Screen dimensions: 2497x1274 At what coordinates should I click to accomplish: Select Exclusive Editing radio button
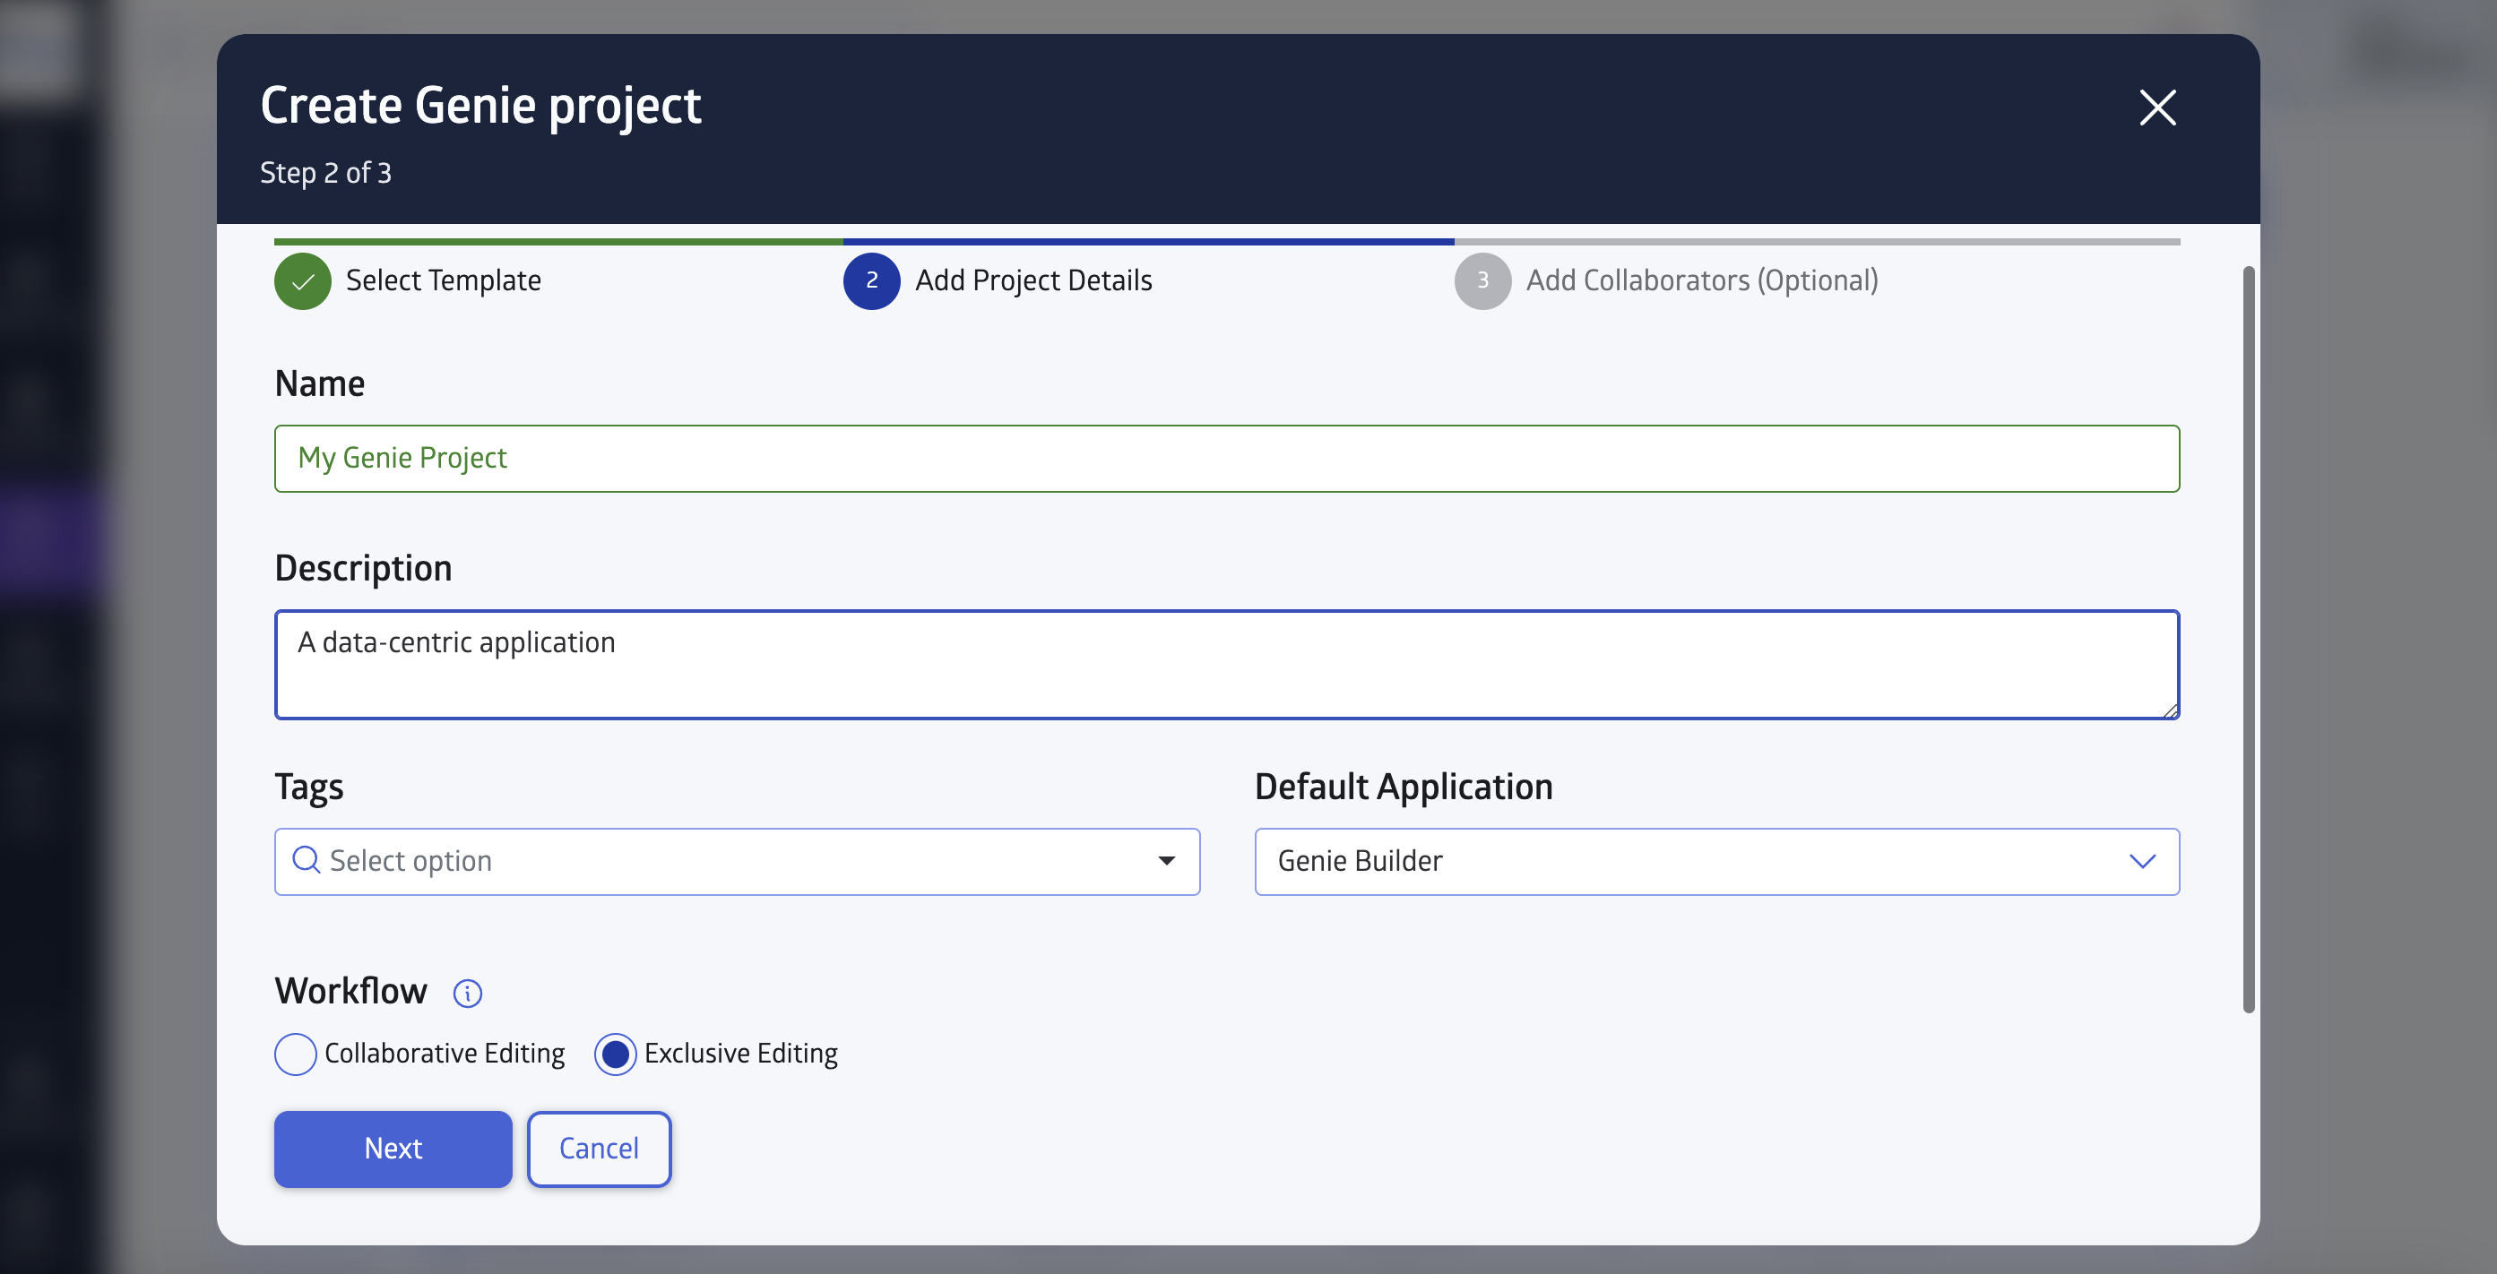click(x=616, y=1054)
